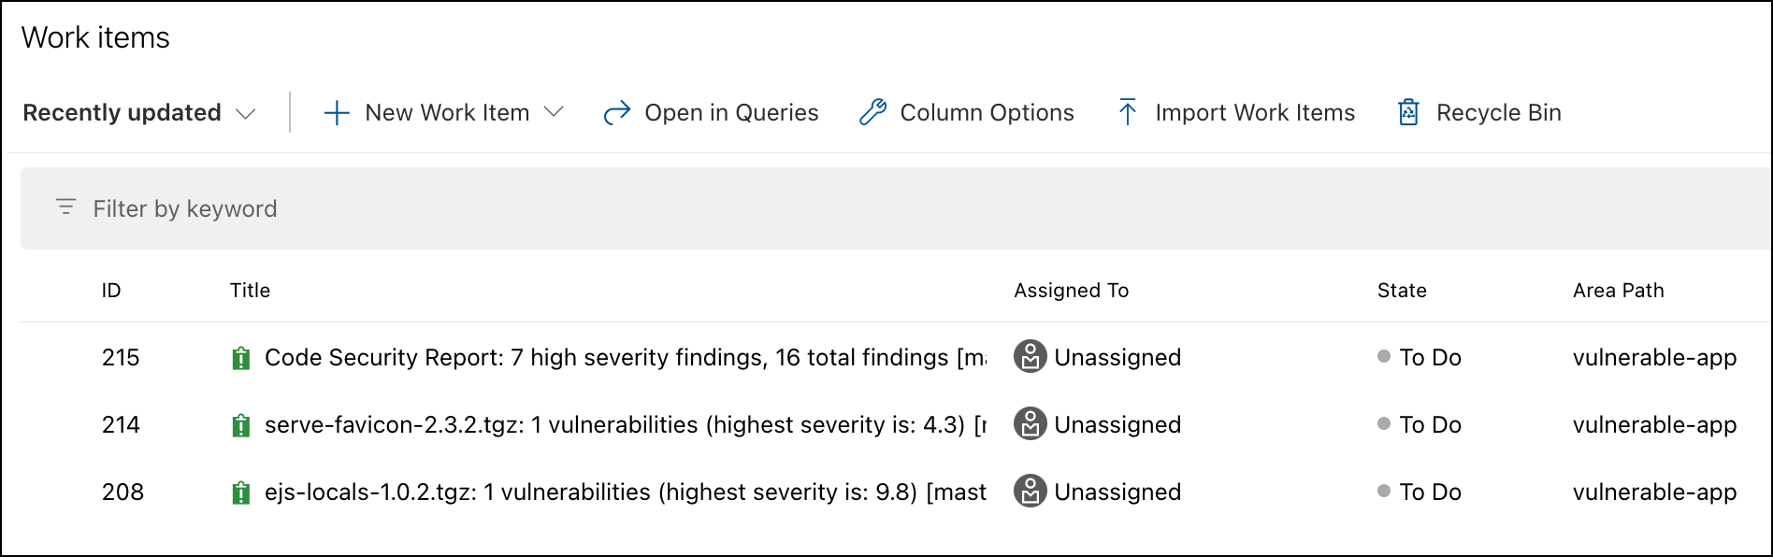
Task: Click the Open in Queries arrow icon
Action: click(617, 113)
